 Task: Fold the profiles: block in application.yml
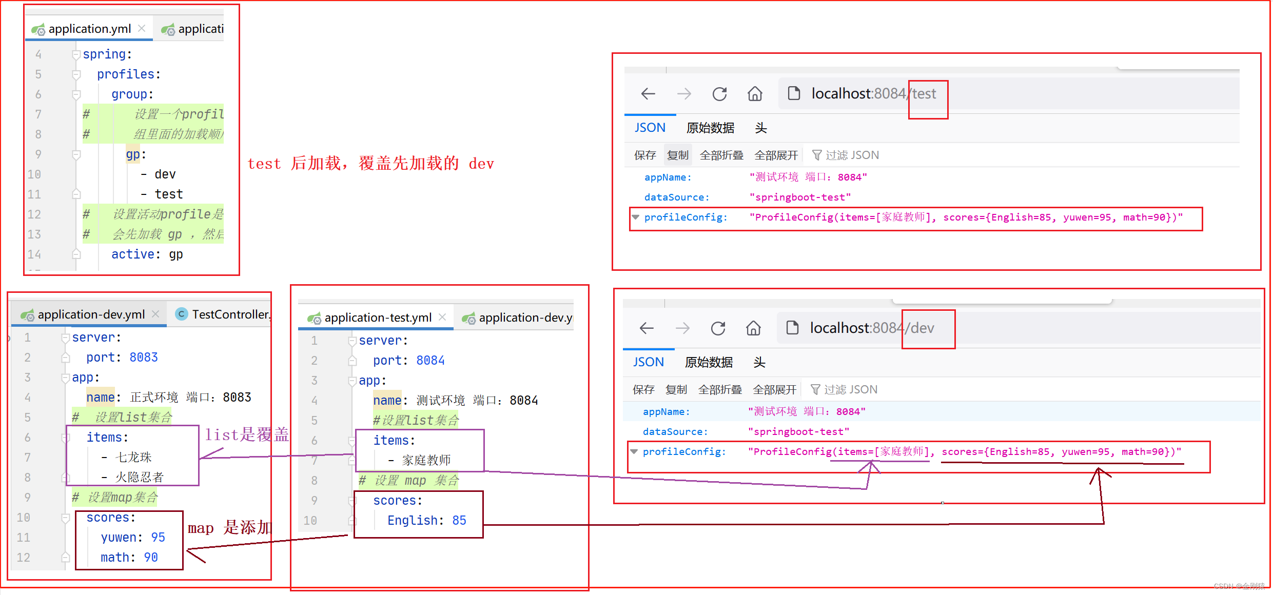pyautogui.click(x=76, y=74)
